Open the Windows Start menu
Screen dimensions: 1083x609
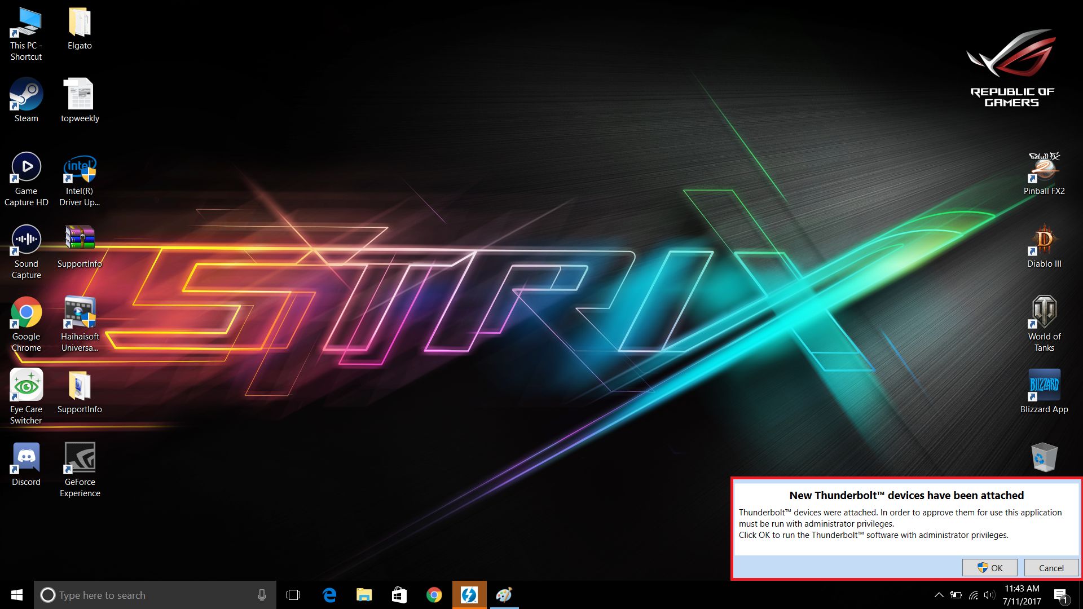coord(17,595)
